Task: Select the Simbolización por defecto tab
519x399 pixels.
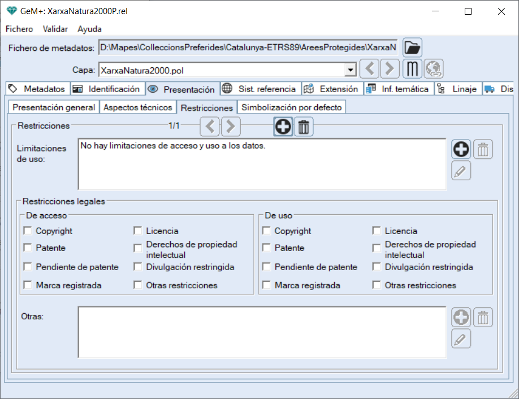Action: point(291,107)
